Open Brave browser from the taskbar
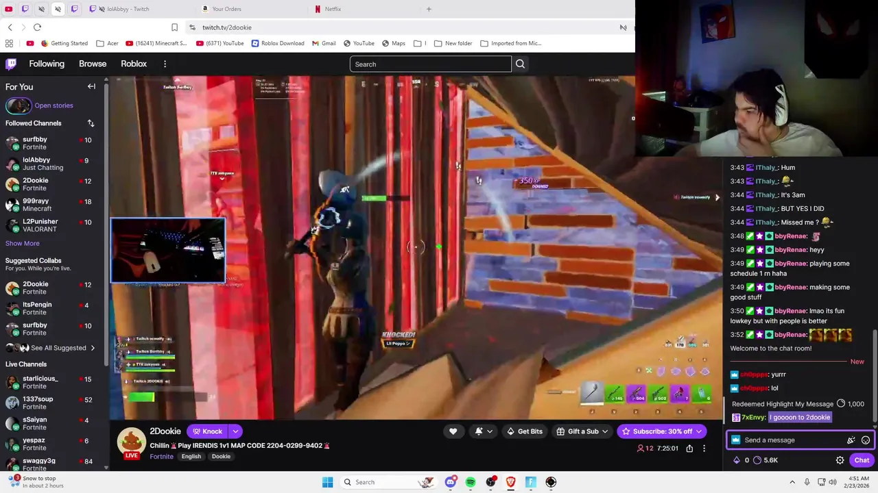Image resolution: width=878 pixels, height=493 pixels. [x=510, y=482]
